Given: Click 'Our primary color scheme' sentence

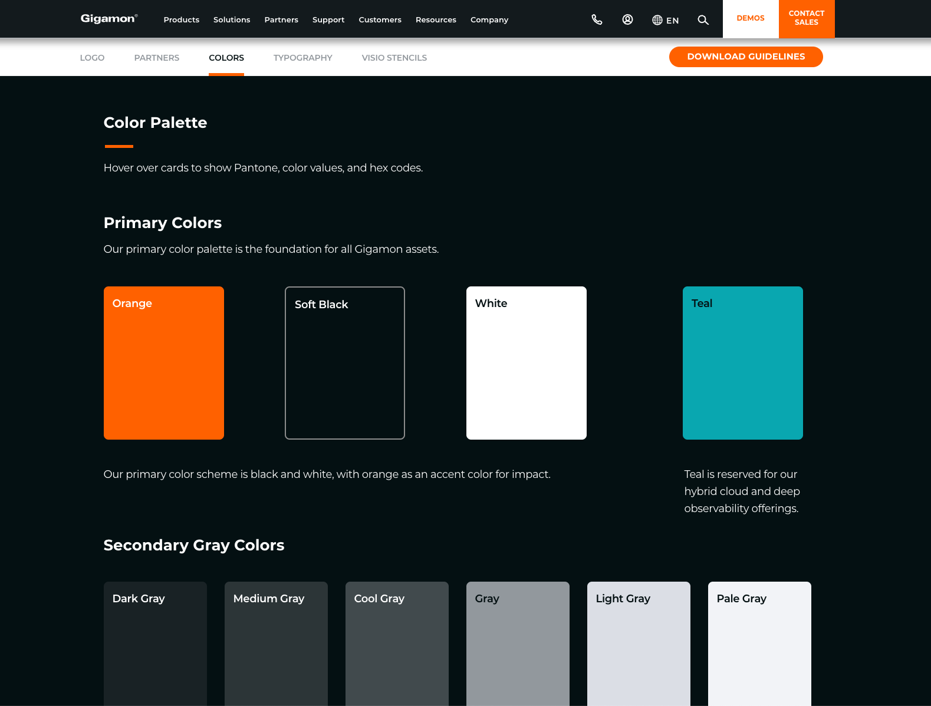Looking at the screenshot, I should pyautogui.click(x=327, y=474).
